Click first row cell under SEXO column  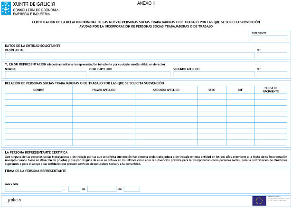tap(212, 97)
